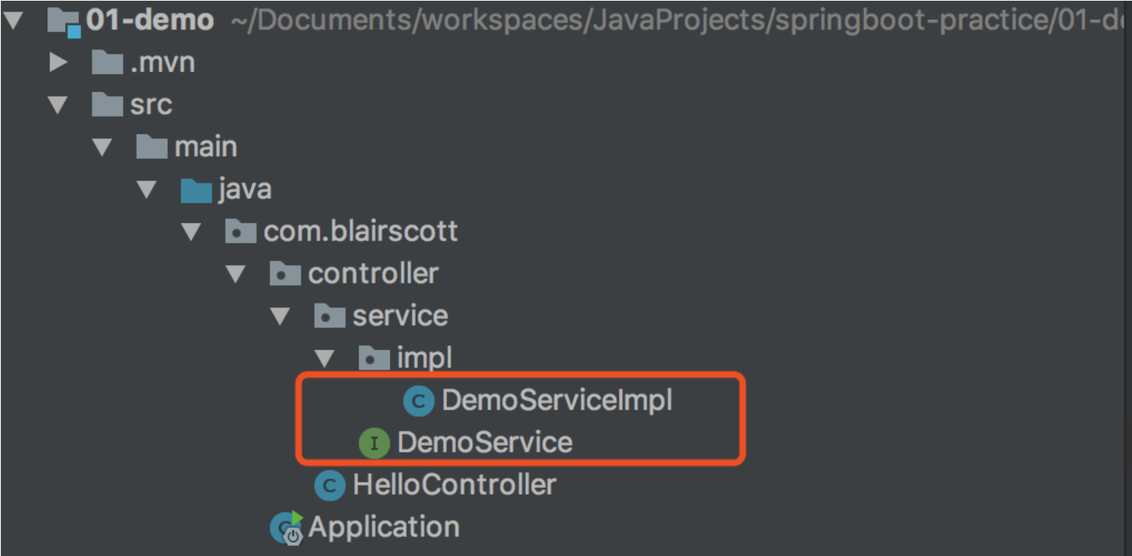The height and width of the screenshot is (556, 1132).
Task: Select the main folder label
Action: (x=206, y=147)
